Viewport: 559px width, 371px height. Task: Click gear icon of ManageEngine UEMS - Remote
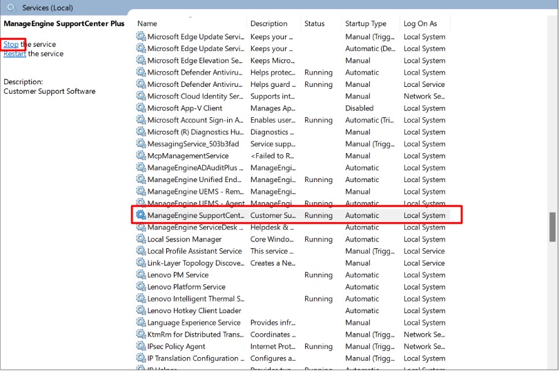coord(141,192)
